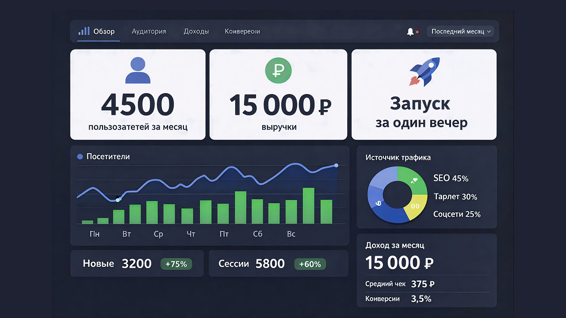Click the blue user profile icon
The height and width of the screenshot is (318, 566).
[138, 71]
